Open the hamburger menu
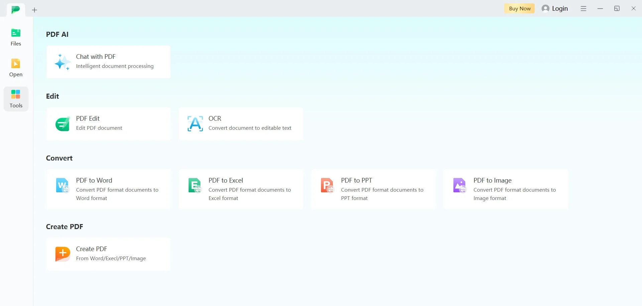Screen dimensions: 642x306 click(x=583, y=9)
